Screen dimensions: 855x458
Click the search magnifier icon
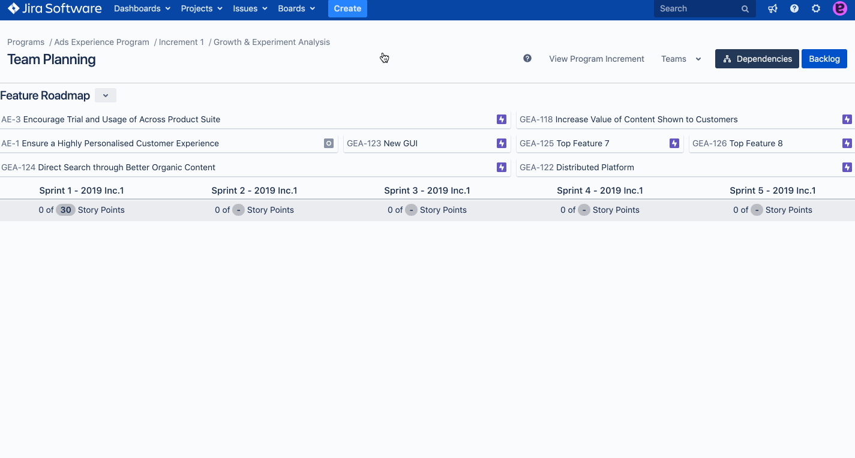tap(745, 9)
